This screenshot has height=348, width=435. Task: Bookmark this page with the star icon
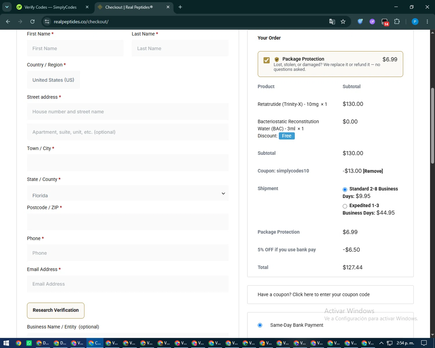343,21
